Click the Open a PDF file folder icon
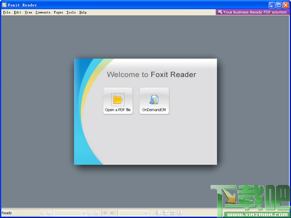Screen dimensions: 291x218 click(x=118, y=100)
